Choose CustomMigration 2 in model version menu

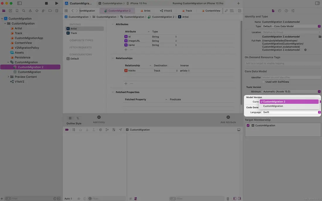click(289, 102)
